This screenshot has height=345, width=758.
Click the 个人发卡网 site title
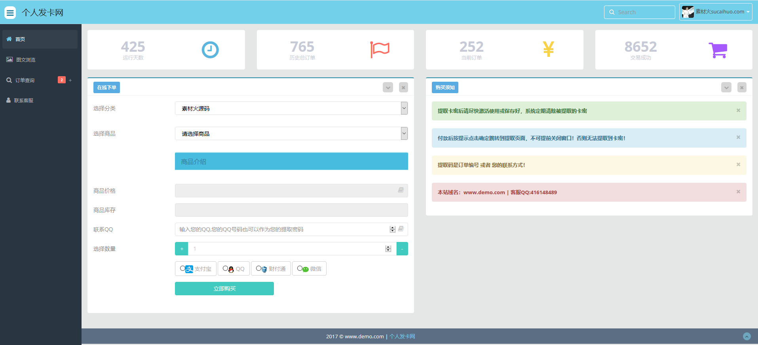coord(43,13)
